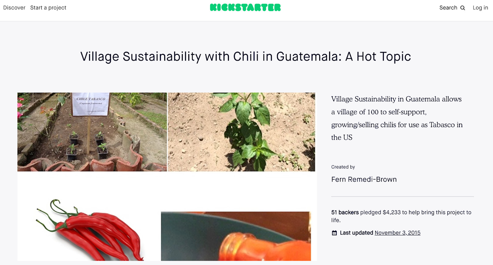Screen dimensions: 493x265
Task: Click the Log in link
Action: click(x=480, y=8)
